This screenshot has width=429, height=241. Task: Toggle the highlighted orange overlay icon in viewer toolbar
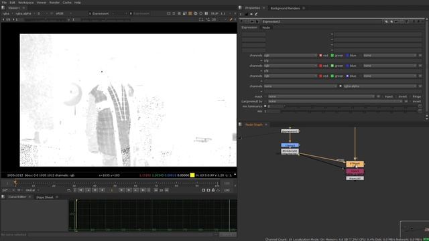tap(190, 13)
